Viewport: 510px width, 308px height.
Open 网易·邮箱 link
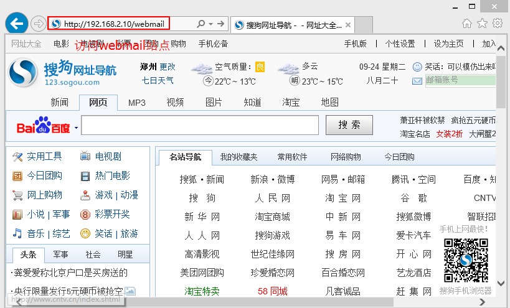click(x=343, y=179)
